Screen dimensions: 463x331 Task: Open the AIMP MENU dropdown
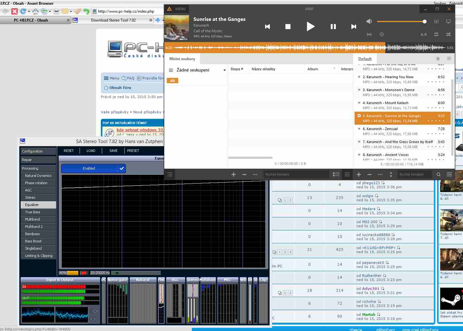click(x=180, y=9)
